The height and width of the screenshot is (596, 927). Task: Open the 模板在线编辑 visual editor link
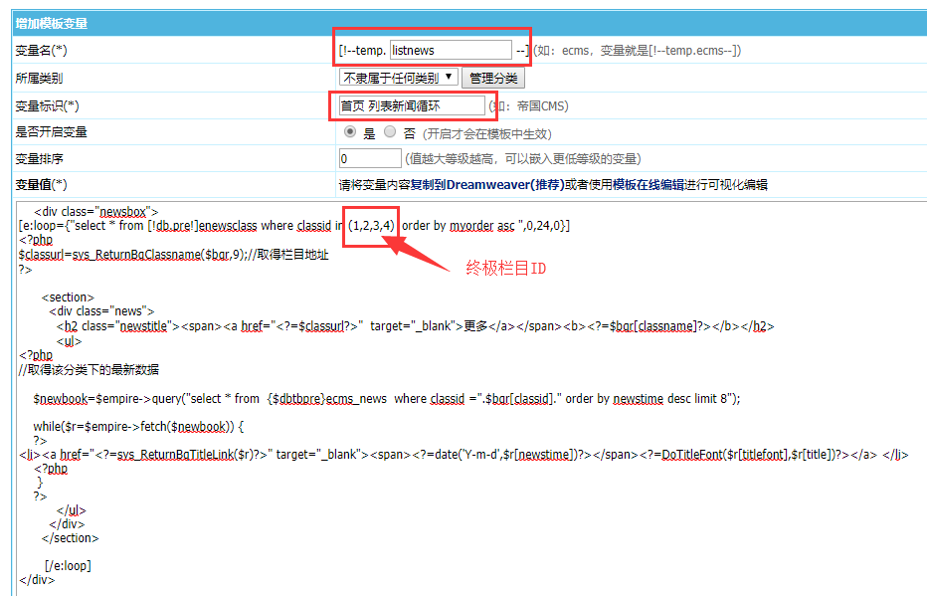point(649,185)
